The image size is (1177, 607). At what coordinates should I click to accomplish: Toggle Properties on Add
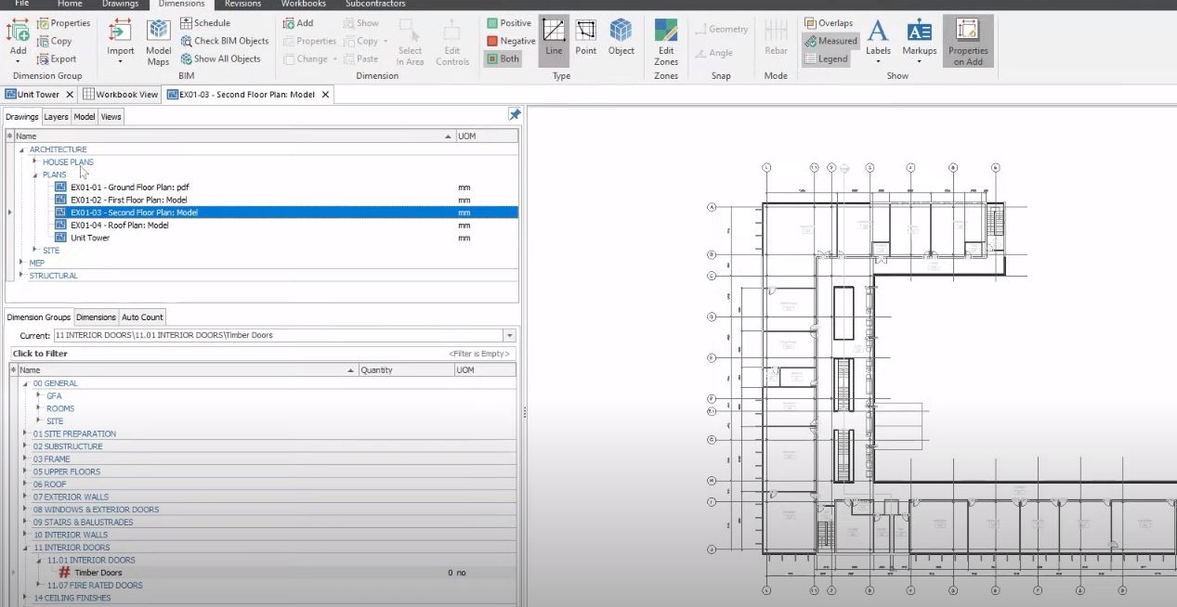point(968,42)
